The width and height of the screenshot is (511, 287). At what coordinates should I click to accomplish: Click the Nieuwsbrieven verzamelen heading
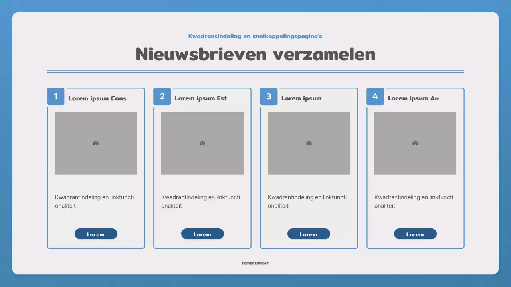pyautogui.click(x=255, y=54)
